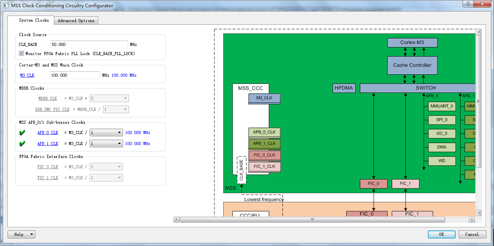Open the M3_CLK hyperlink
Image resolution: width=494 pixels, height=246 pixels.
(x=27, y=75)
